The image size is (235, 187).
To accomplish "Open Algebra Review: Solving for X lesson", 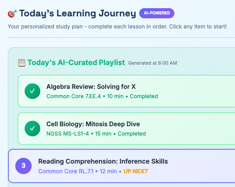I will 91,86.
